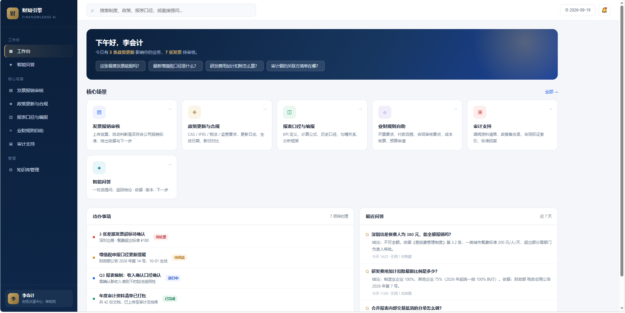The image size is (625, 313).
Task: Click the 待处理 status tag
Action: coord(161,237)
